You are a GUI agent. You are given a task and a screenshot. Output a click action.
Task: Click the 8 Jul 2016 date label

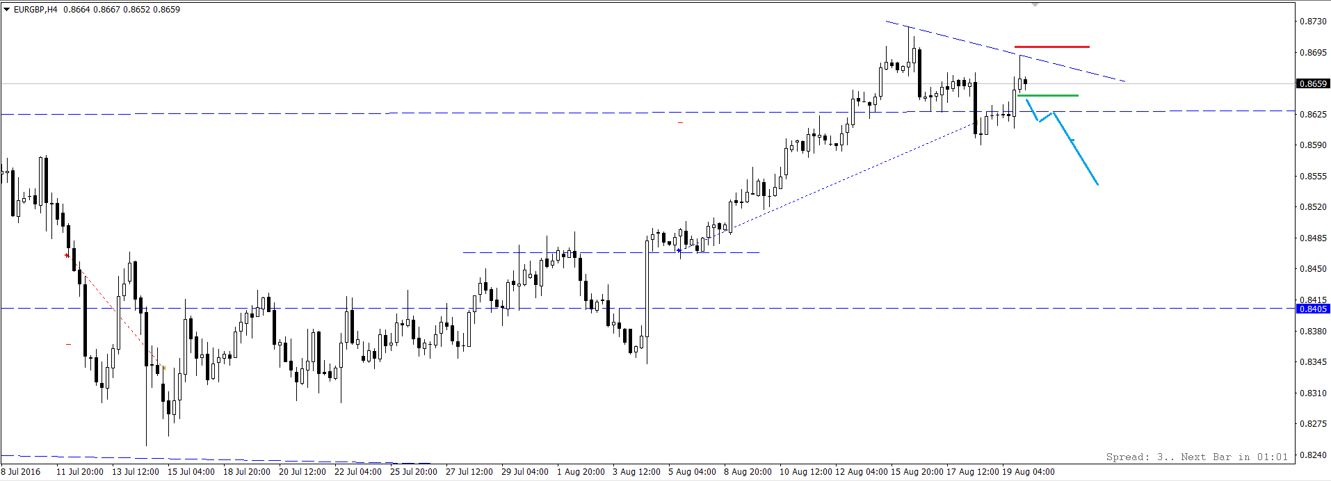[x=21, y=472]
